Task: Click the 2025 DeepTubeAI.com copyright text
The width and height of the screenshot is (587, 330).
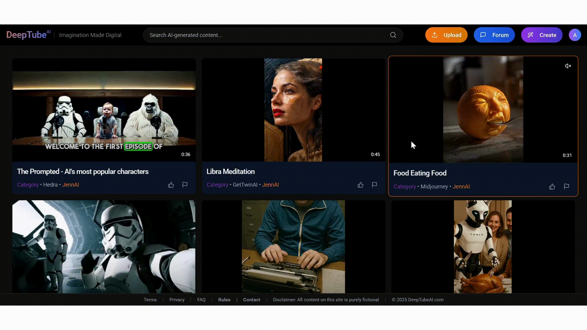Action: pyautogui.click(x=418, y=300)
